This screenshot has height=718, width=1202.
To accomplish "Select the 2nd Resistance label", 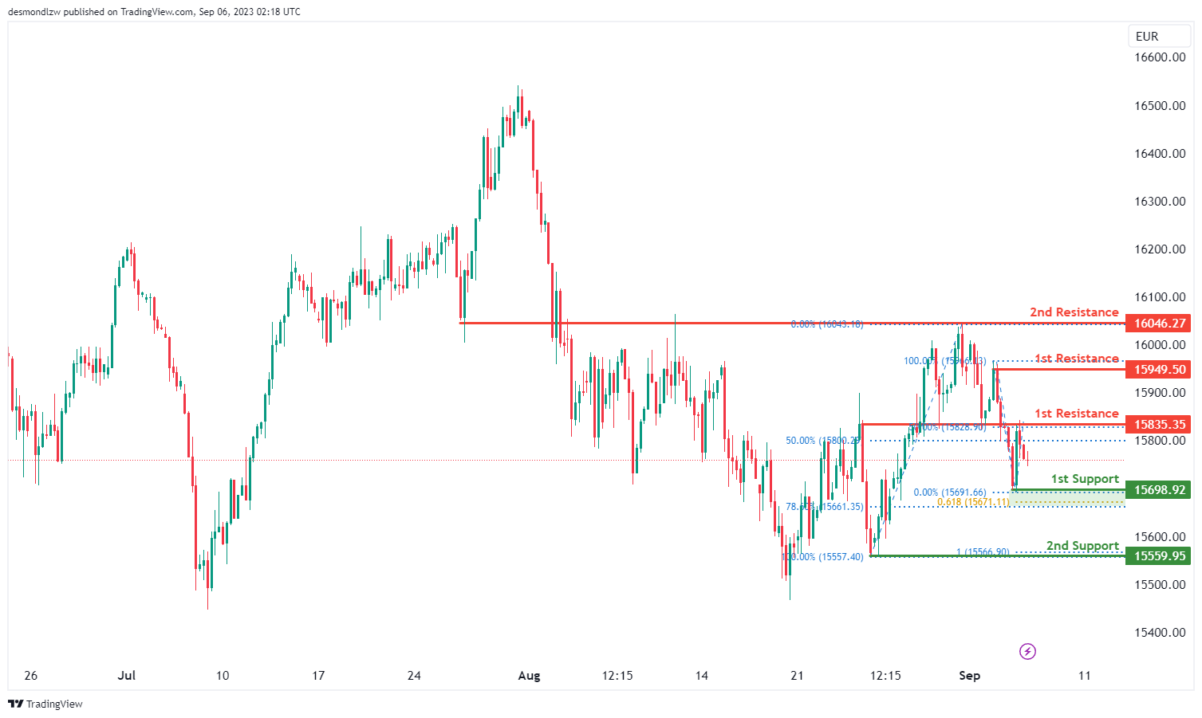I will (1074, 312).
